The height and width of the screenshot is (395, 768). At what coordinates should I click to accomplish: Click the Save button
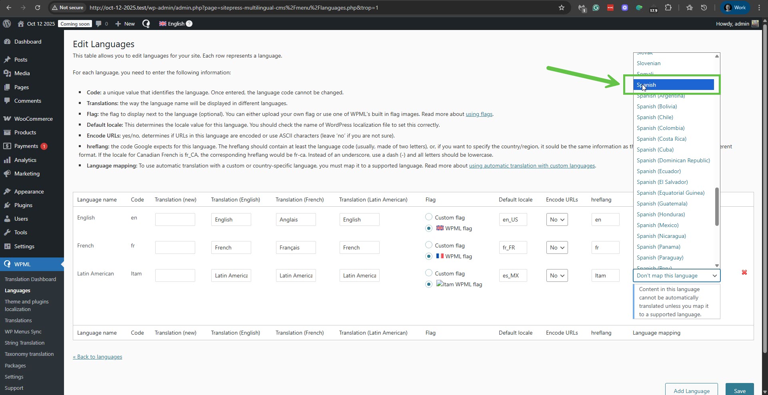[739, 391]
